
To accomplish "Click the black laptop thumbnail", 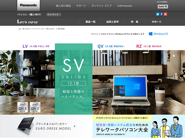I will coord(26,126).
